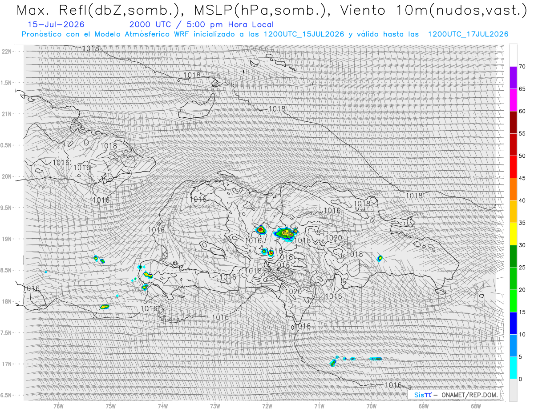Click the time label '2000 UTC / 5:00 pm Hora Local'
Screen dimensions: 534x412
tap(202, 25)
